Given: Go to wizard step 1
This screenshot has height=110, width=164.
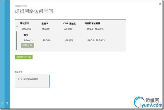Looking at the screenshot, I should 2,104.
